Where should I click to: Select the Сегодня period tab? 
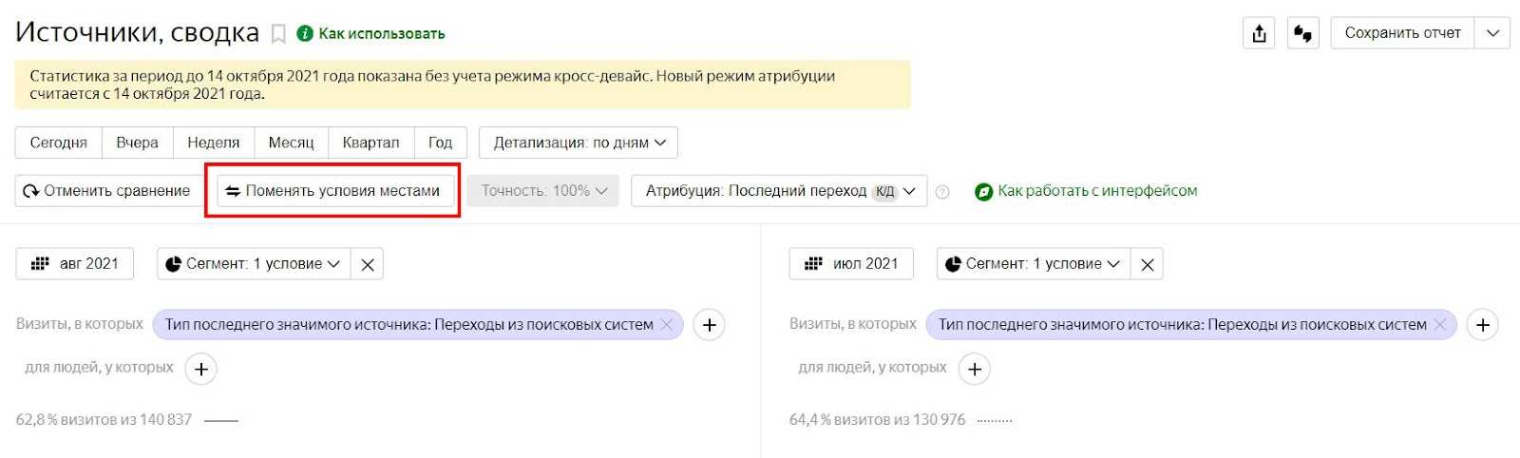(x=59, y=143)
